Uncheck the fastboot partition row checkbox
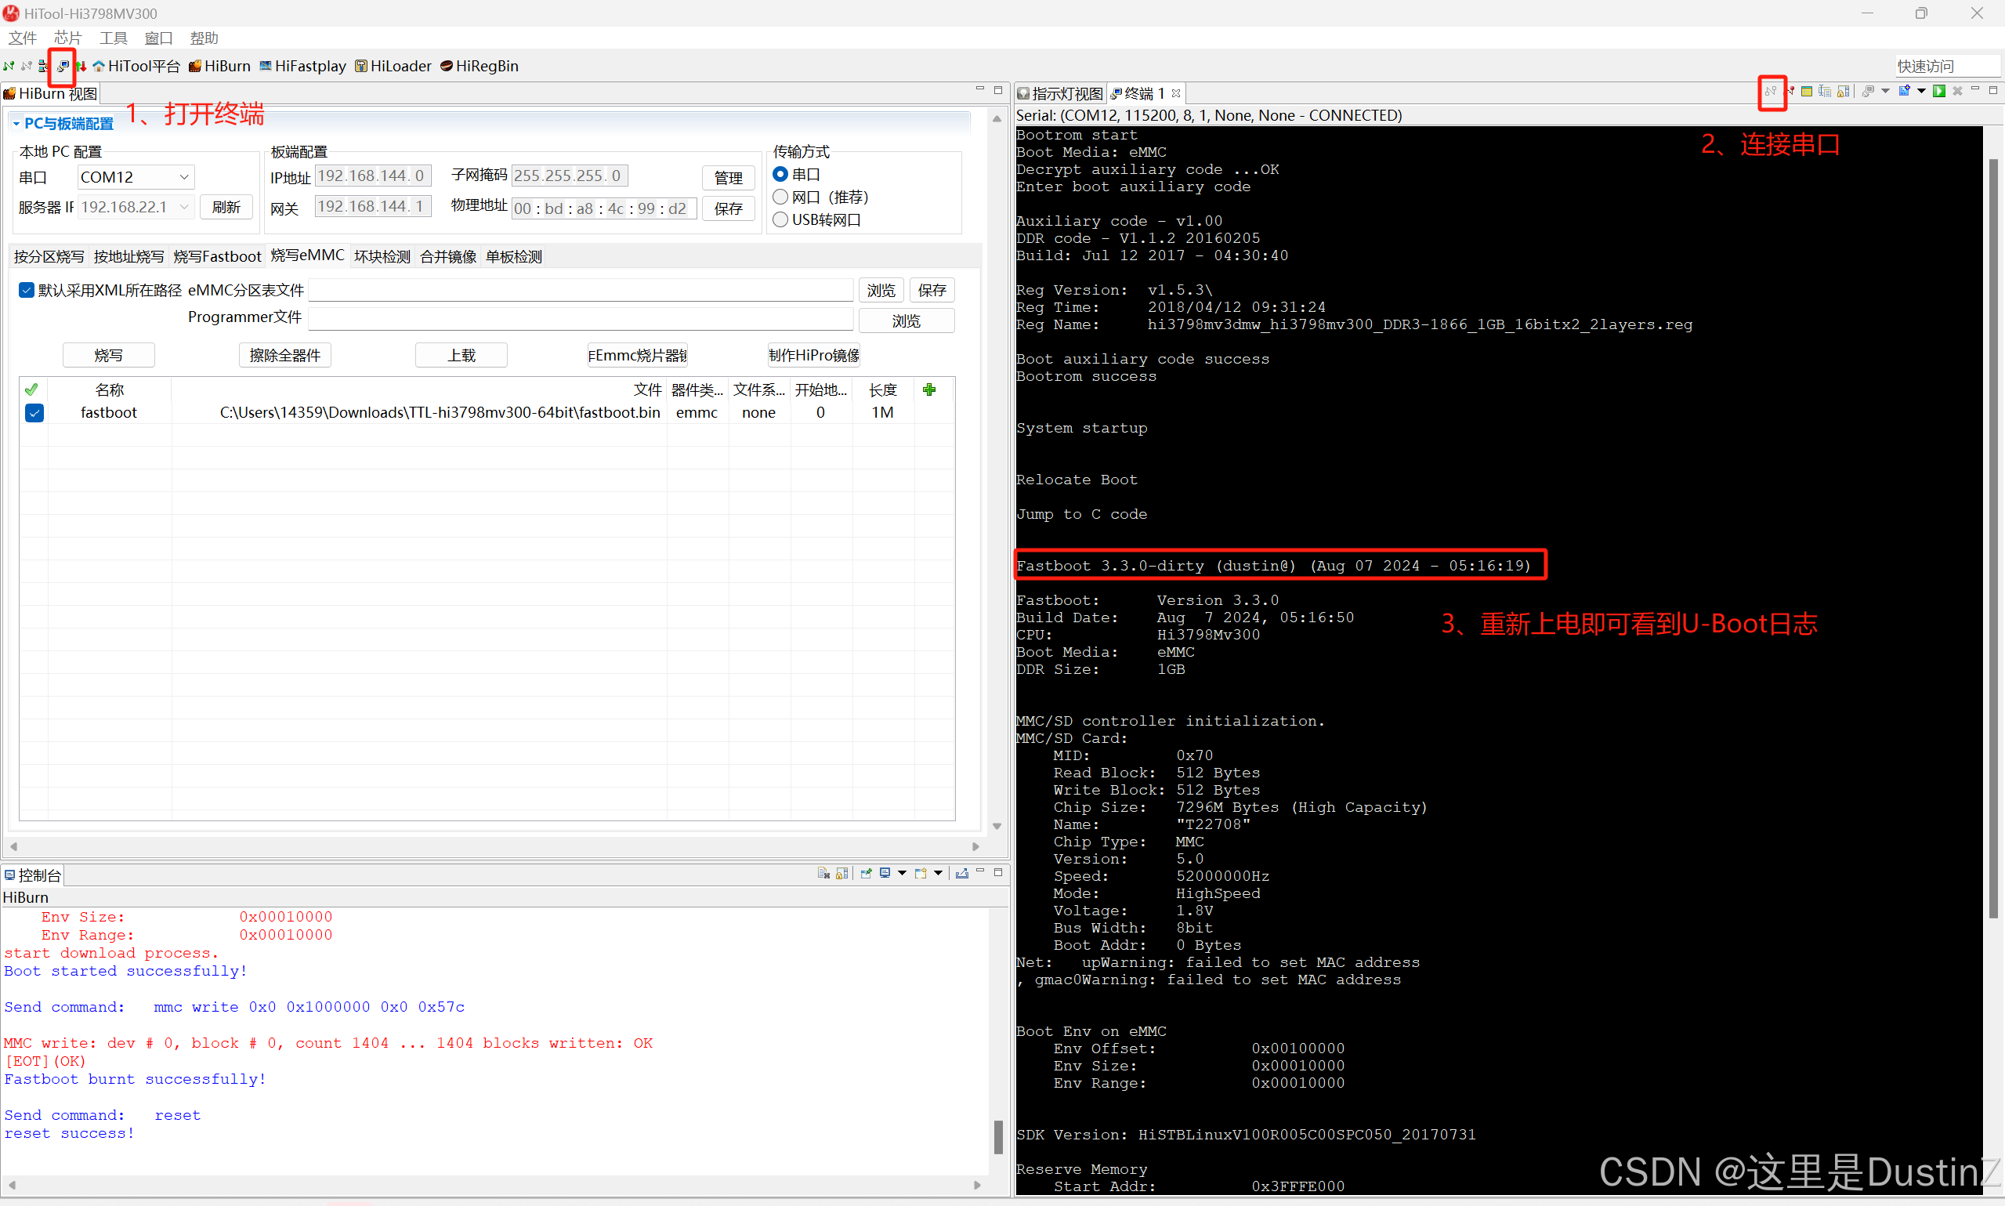The image size is (2005, 1206). 34,413
